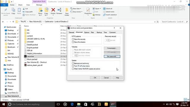Viewport: 190px width, 107px height.
Task: Select MOVIES folder in navigation pane
Action: click(11, 53)
